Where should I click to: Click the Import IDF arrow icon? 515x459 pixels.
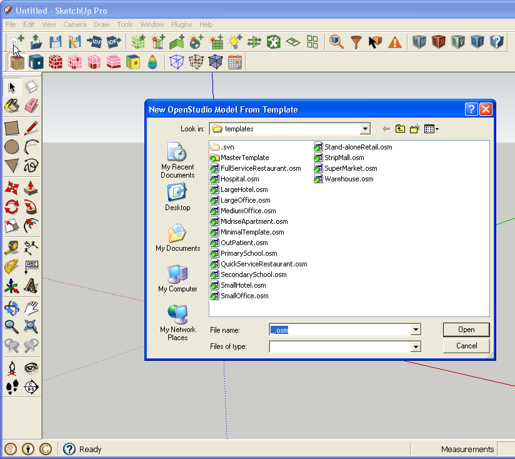click(x=94, y=42)
